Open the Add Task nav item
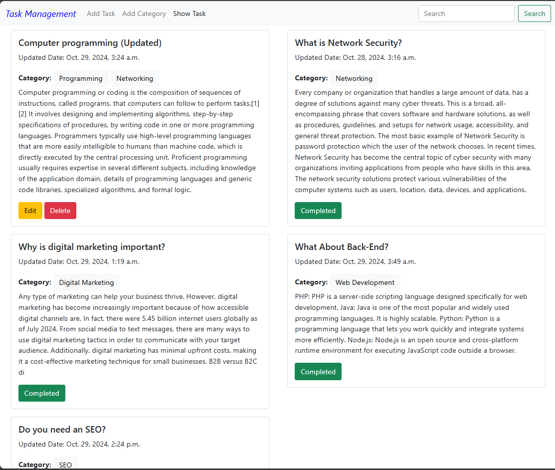 click(101, 13)
